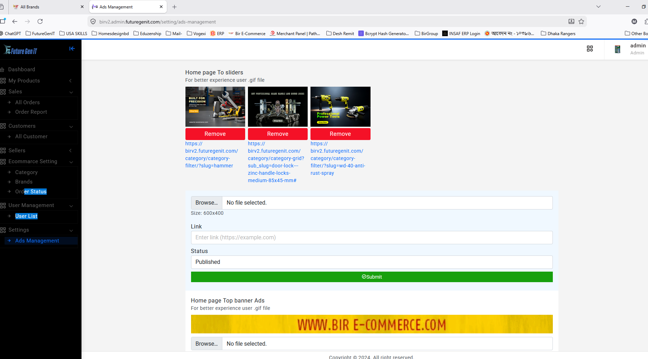
Task: Remove the Built for Precision slider
Action: point(215,134)
